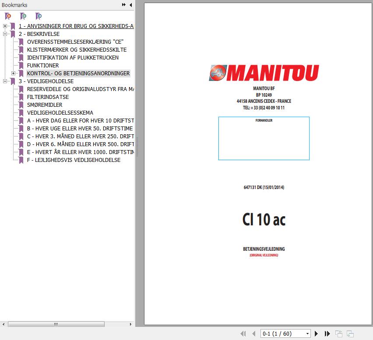Open IDENTIFIKATION AF PLUKKETRUCKEN bookmark
373x340 pixels.
[73, 57]
